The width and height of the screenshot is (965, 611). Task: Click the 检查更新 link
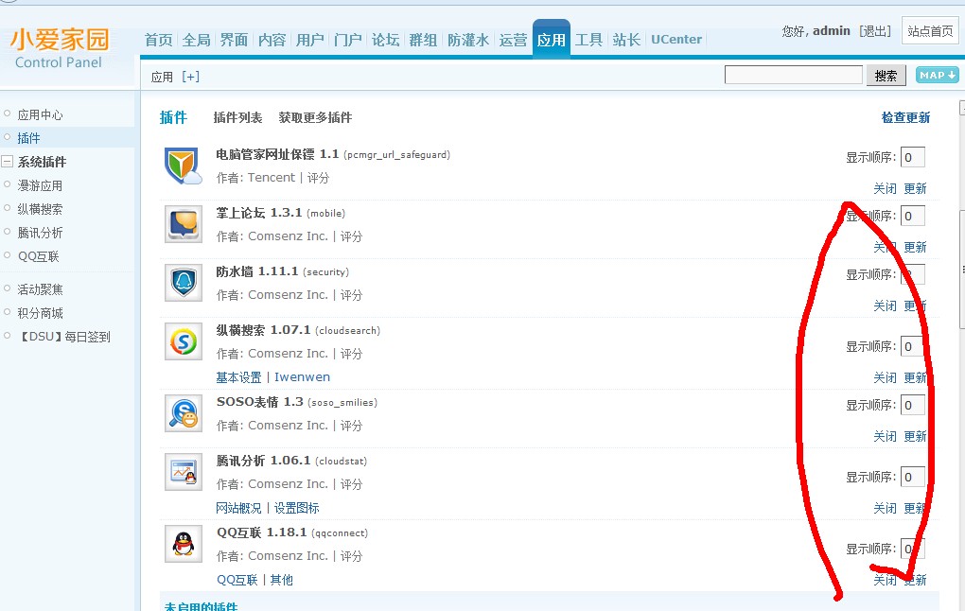(905, 117)
